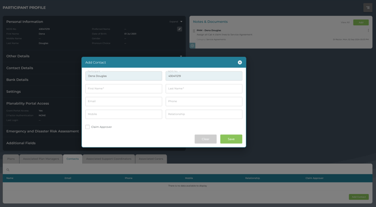
Task: Focus the Relationship field
Action: 204,114
